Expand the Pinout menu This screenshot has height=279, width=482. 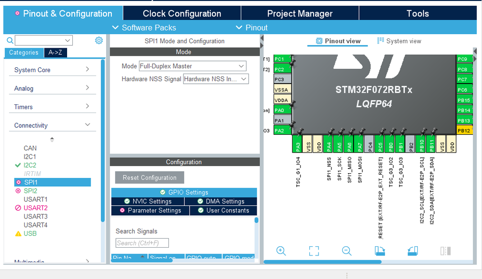251,27
